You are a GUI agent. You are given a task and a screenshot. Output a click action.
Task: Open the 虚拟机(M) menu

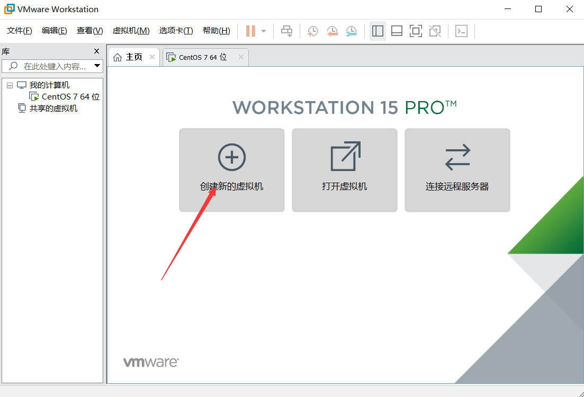131,31
